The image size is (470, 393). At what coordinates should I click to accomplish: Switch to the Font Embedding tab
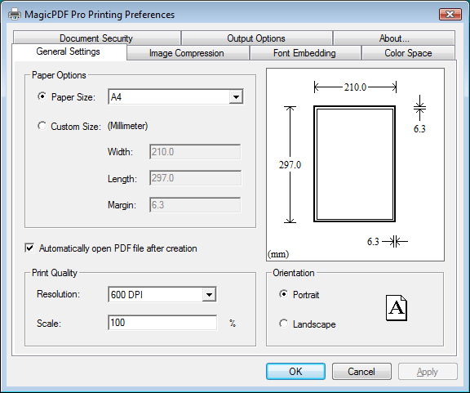[x=305, y=53]
